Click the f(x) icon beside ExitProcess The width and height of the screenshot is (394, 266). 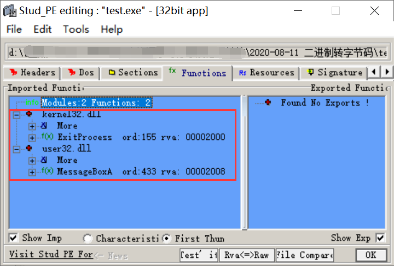47,137
